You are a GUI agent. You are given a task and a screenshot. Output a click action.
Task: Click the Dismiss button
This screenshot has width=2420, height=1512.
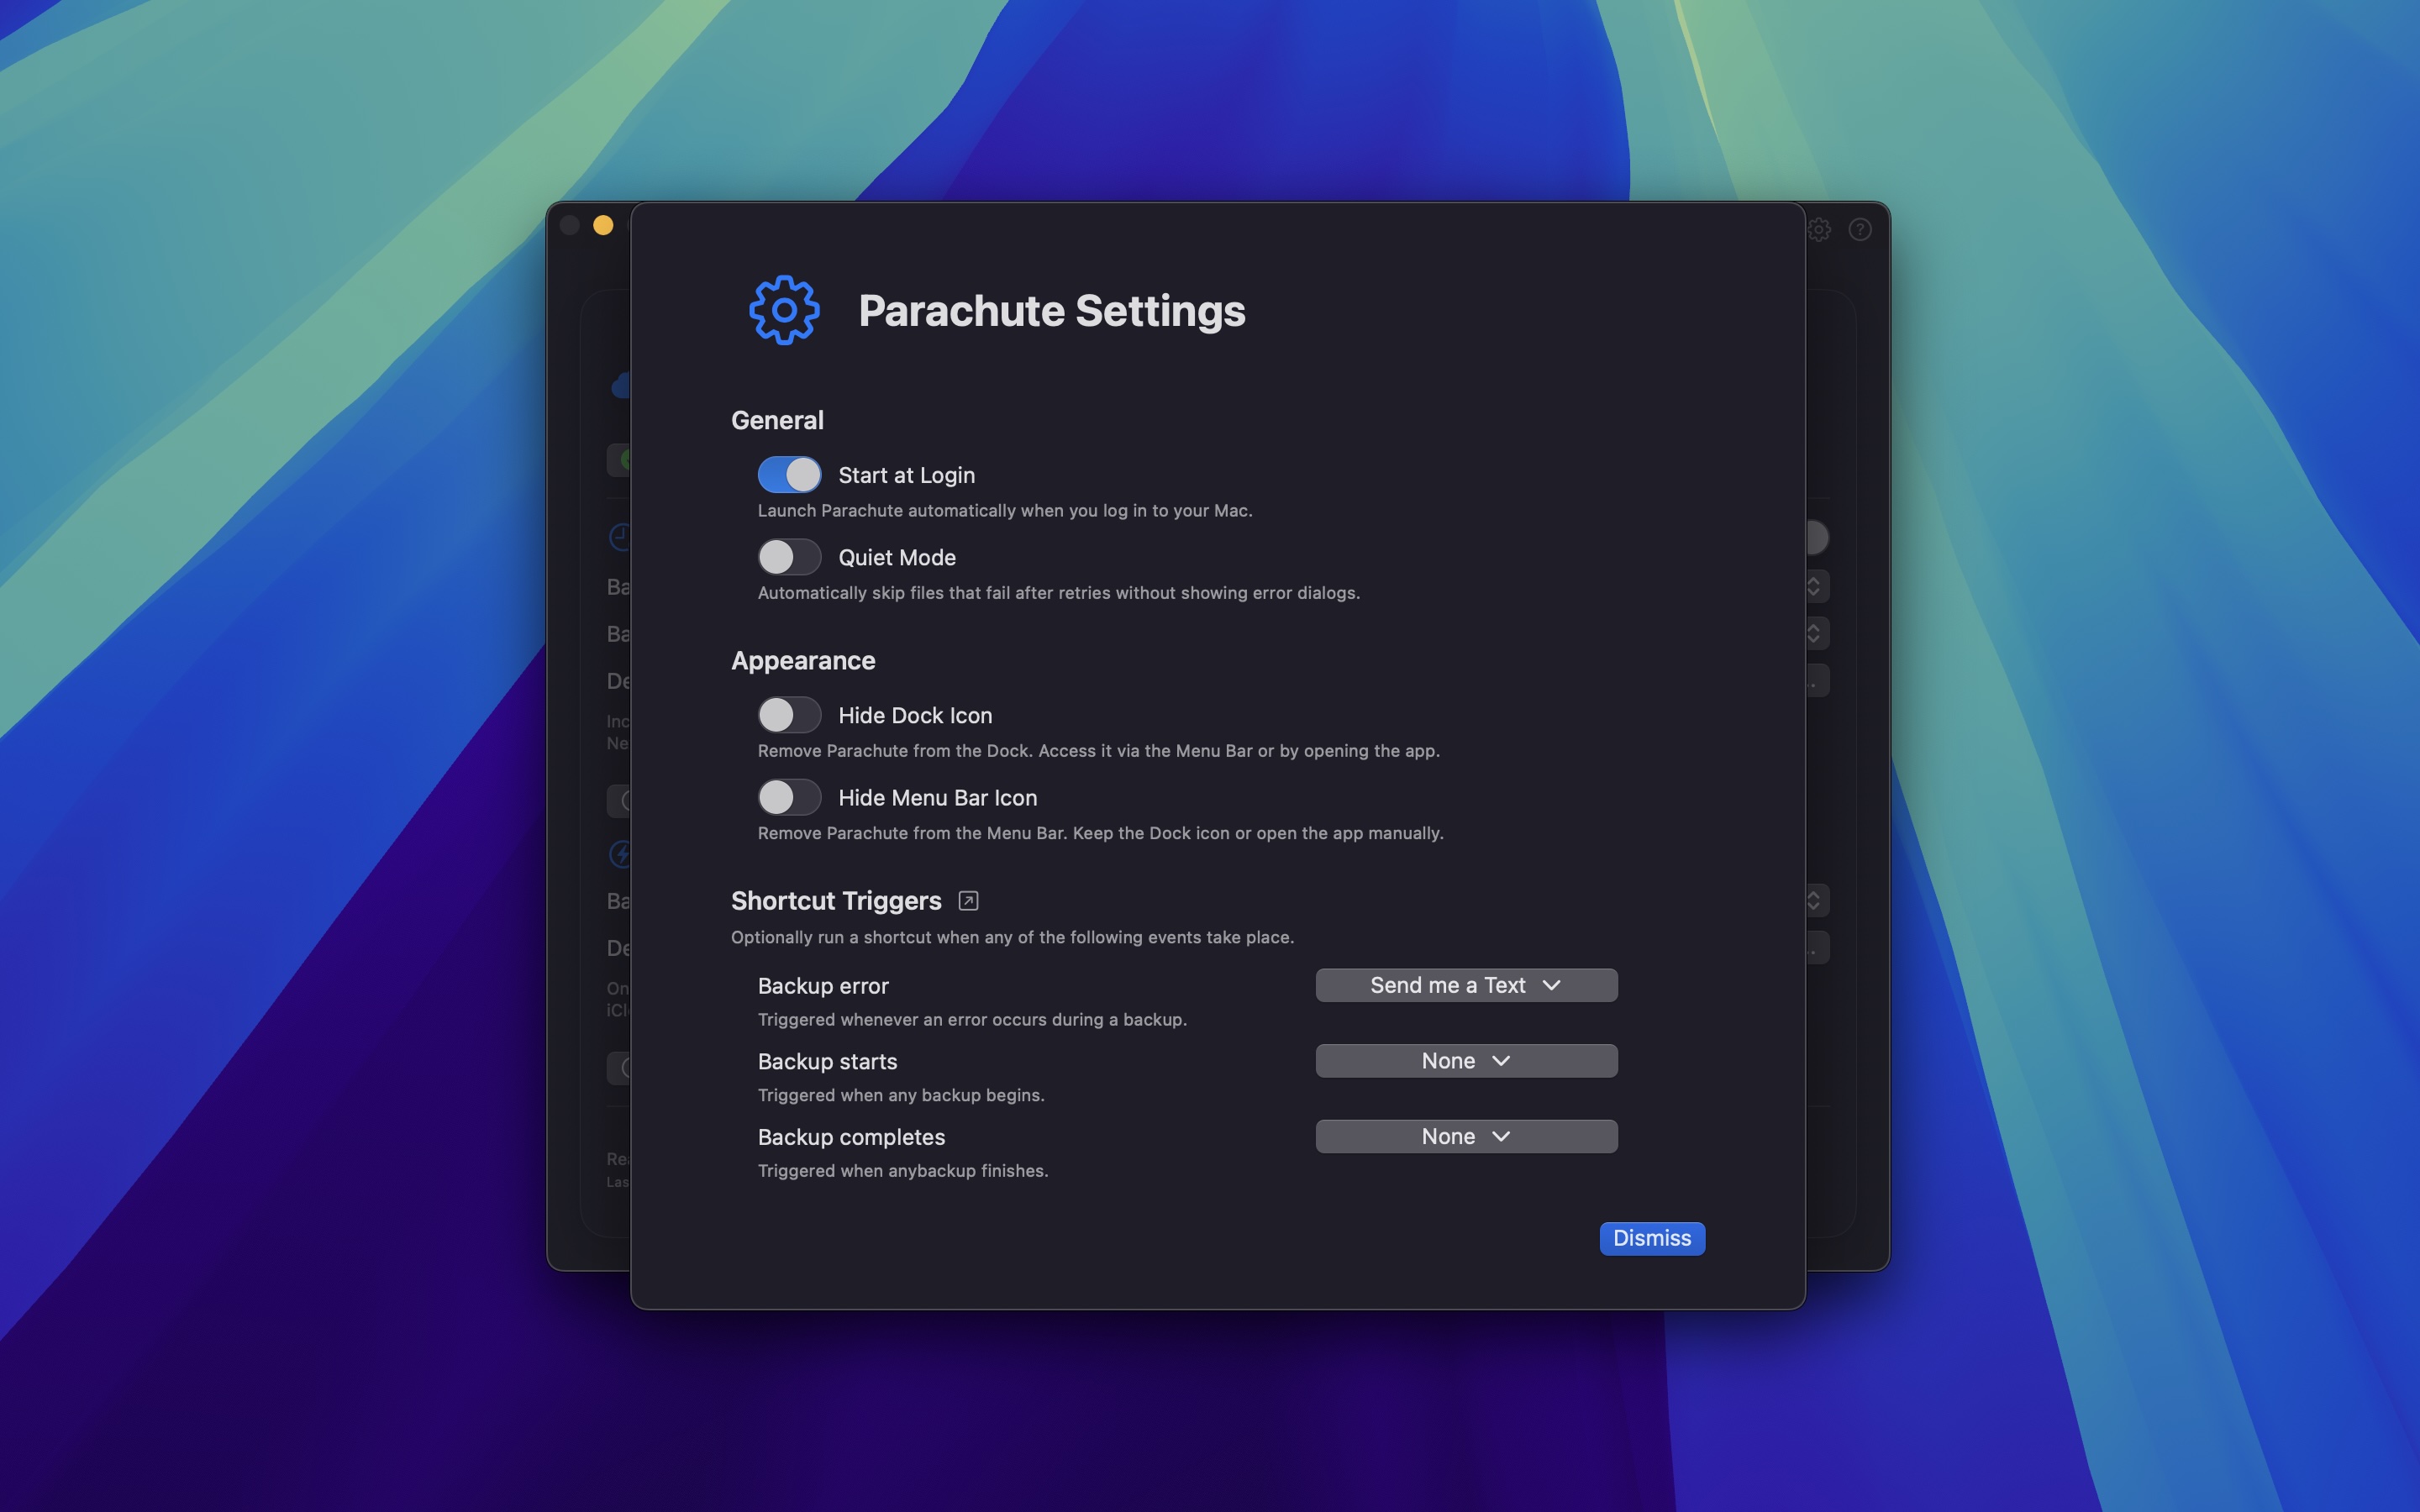pyautogui.click(x=1651, y=1238)
